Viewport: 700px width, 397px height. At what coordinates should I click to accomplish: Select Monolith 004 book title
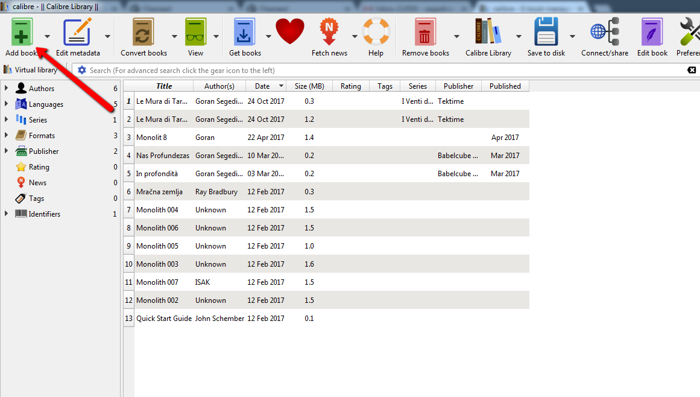(x=157, y=209)
